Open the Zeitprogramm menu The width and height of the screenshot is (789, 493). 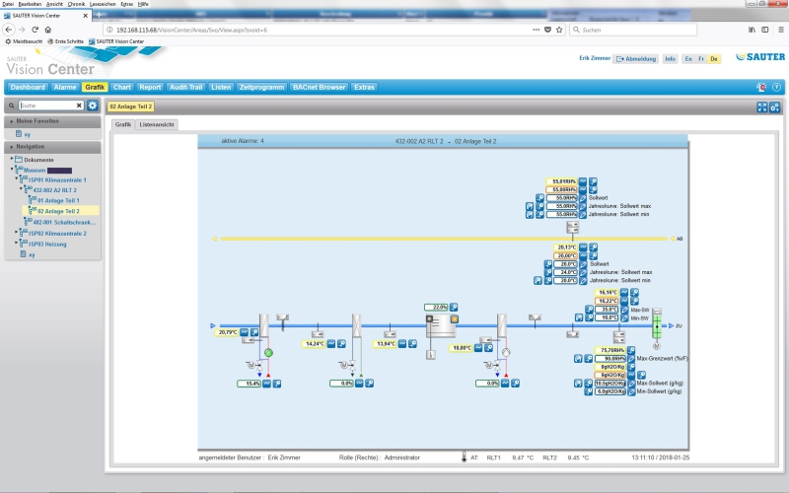click(x=261, y=87)
